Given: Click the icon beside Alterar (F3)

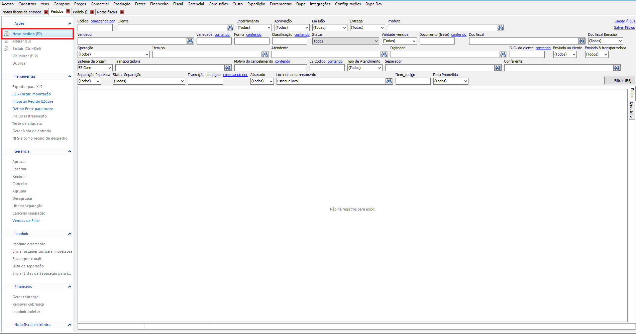Looking at the screenshot, I should [6, 41].
